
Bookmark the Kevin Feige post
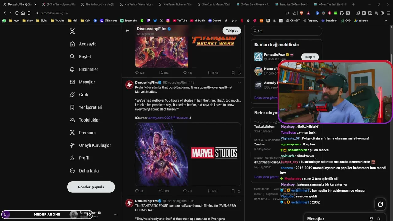click(x=233, y=191)
